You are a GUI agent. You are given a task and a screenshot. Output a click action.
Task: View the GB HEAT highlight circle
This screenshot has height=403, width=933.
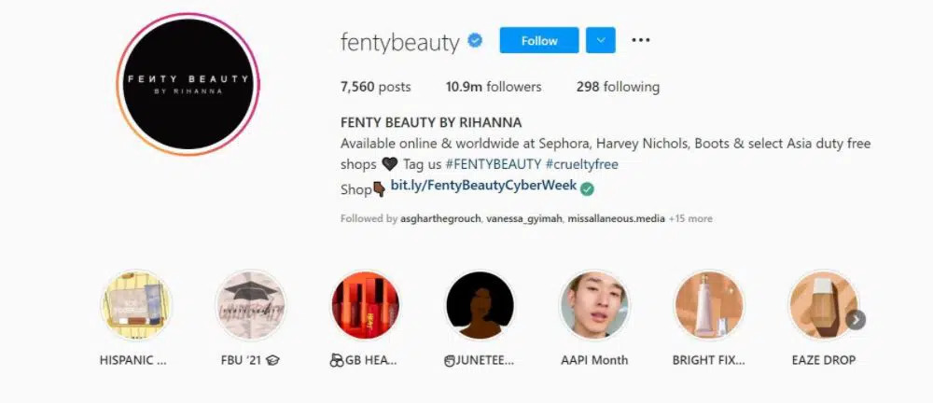[365, 306]
